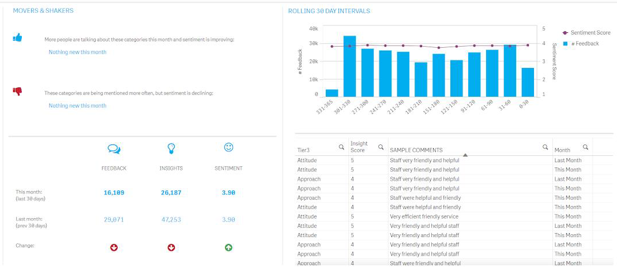Search within the Sample Comments column
617x267 pixels.
point(545,147)
